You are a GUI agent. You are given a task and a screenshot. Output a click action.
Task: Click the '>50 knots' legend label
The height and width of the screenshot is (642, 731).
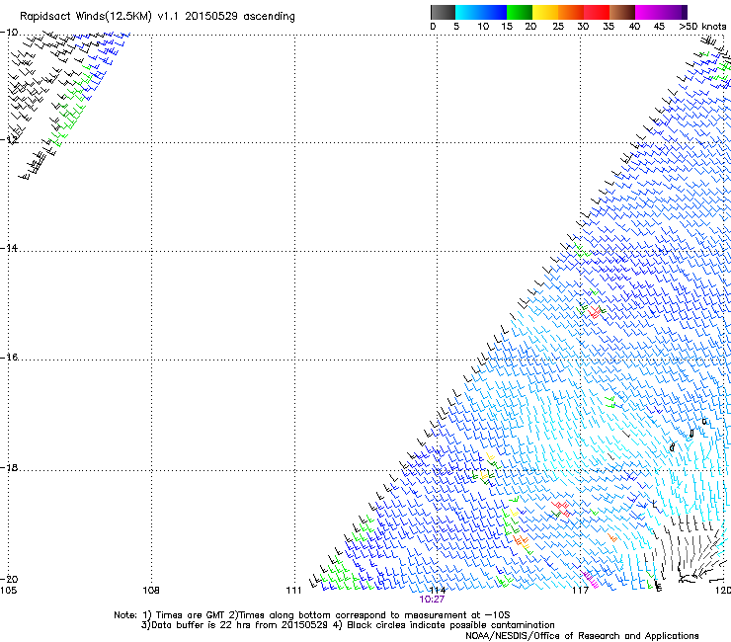702,26
